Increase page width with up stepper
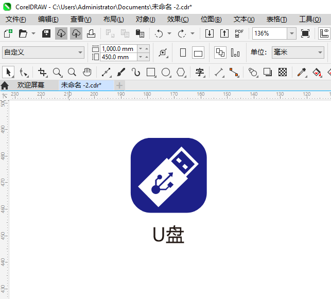This screenshot has height=299, width=331. [146, 48]
